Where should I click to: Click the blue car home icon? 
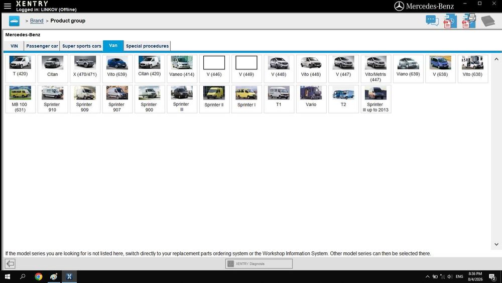(14, 21)
